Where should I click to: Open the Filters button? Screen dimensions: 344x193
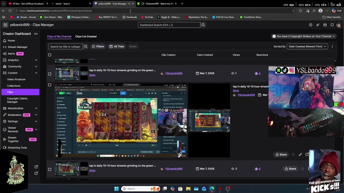pos(98,46)
